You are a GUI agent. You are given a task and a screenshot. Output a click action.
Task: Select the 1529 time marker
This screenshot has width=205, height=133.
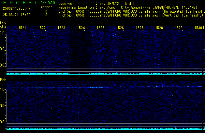[x=179, y=28]
